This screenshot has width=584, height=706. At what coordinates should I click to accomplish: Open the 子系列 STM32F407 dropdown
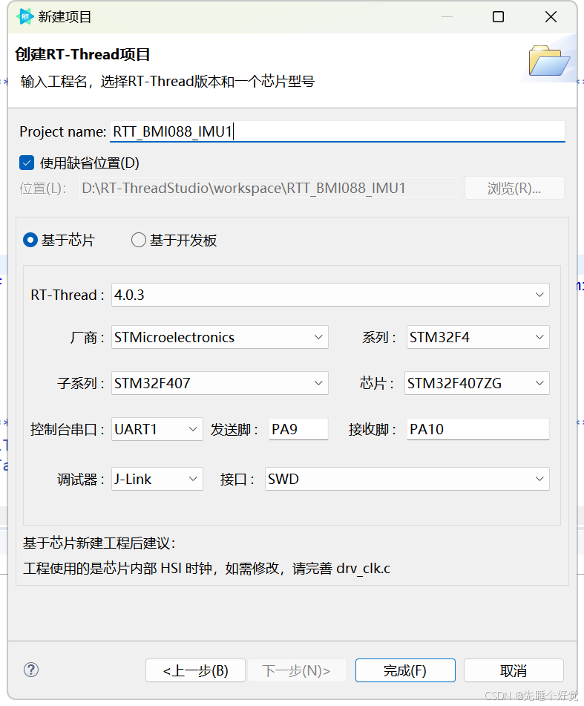click(x=220, y=383)
